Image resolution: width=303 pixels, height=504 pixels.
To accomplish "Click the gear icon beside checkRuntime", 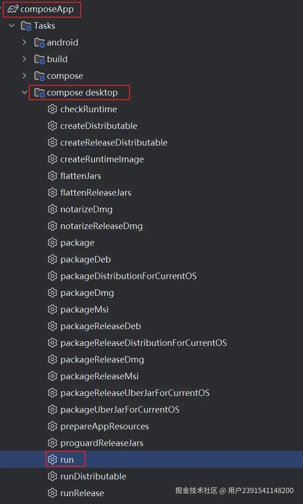I will point(52,109).
